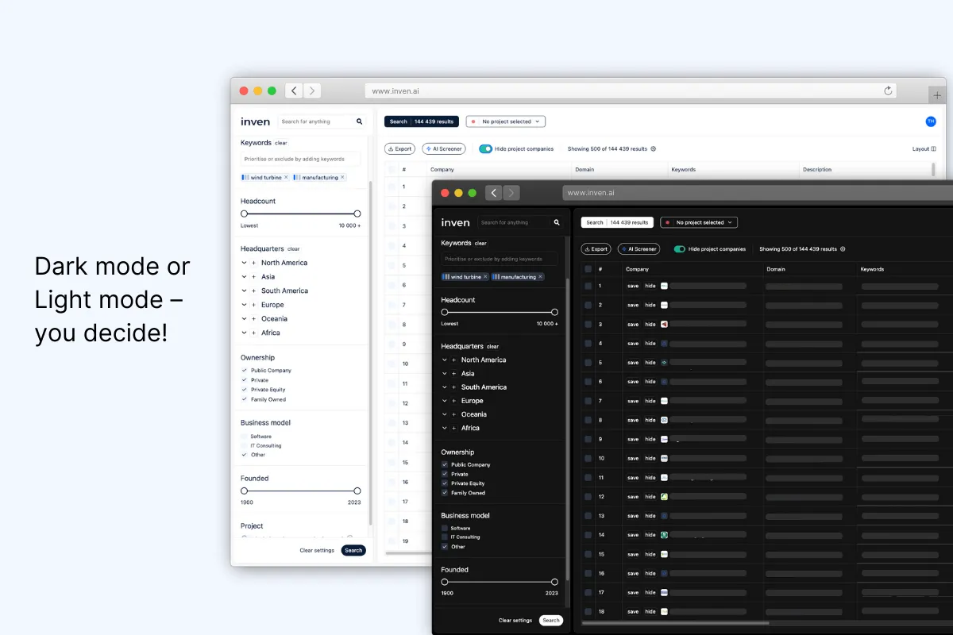Click Company column header in dark window
The height and width of the screenshot is (635, 953).
[x=637, y=269]
